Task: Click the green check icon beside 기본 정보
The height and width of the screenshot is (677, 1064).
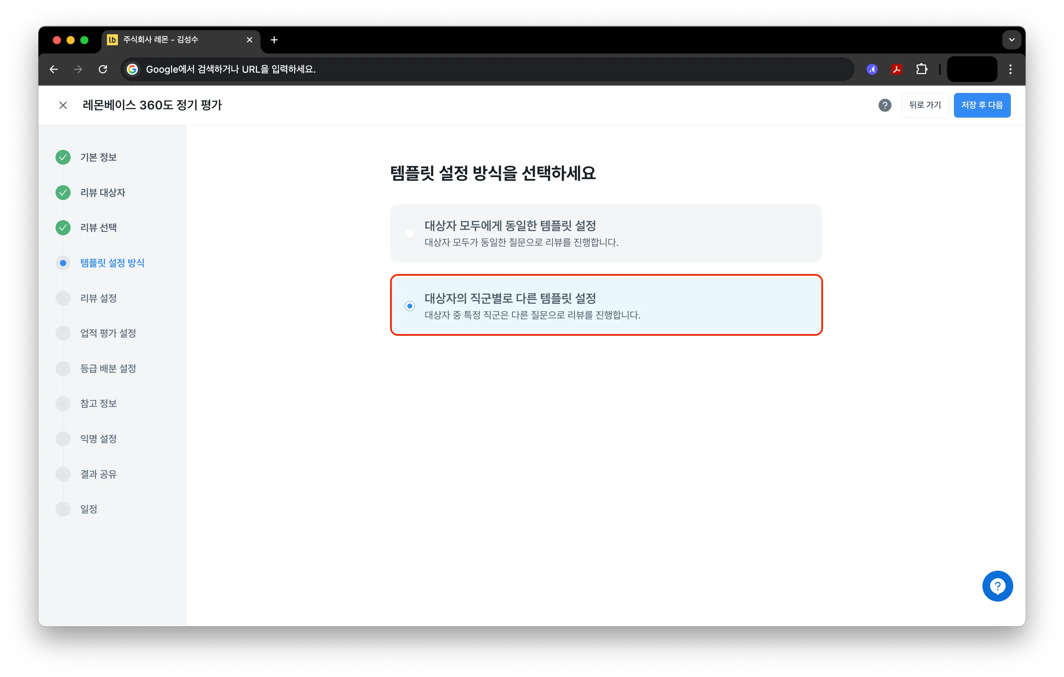Action: pyautogui.click(x=63, y=157)
